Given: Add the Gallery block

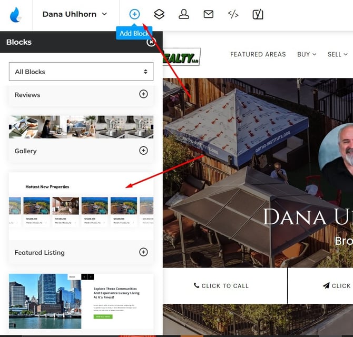Looking at the screenshot, I should point(143,151).
